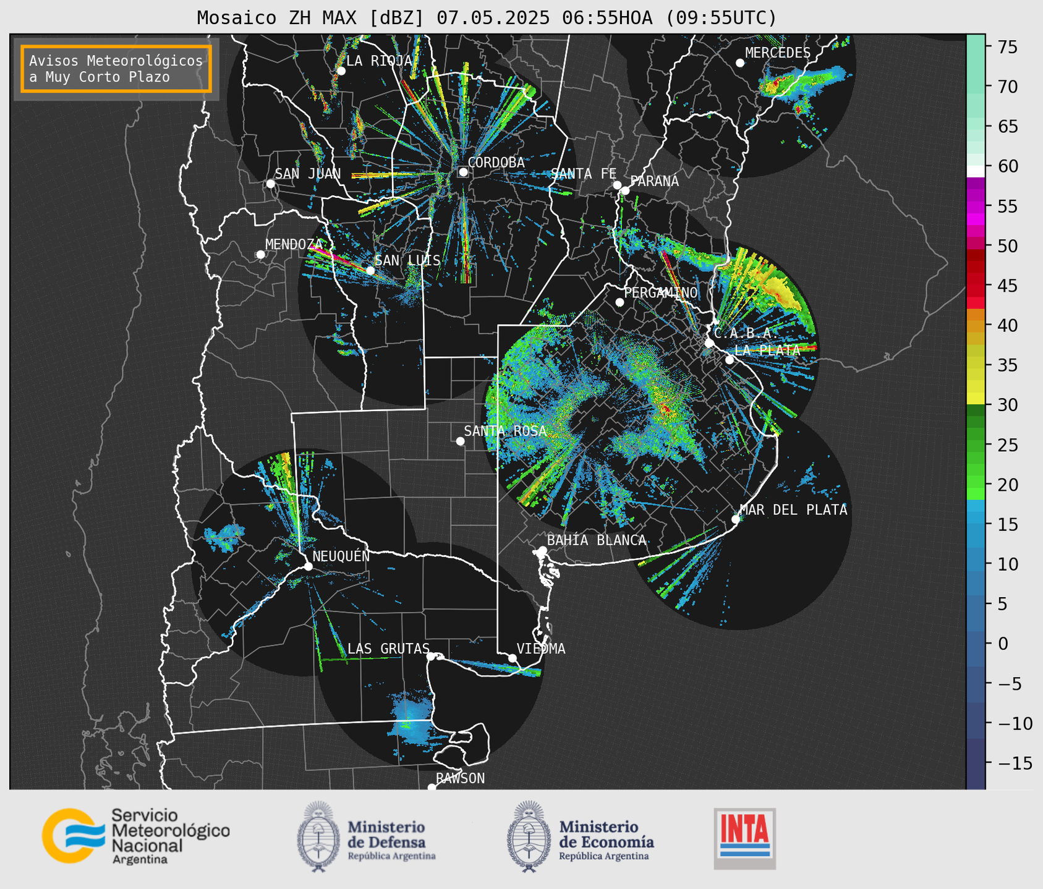Select the MENDOZA city marker
Viewport: 1043px width, 889px height.
pos(260,254)
